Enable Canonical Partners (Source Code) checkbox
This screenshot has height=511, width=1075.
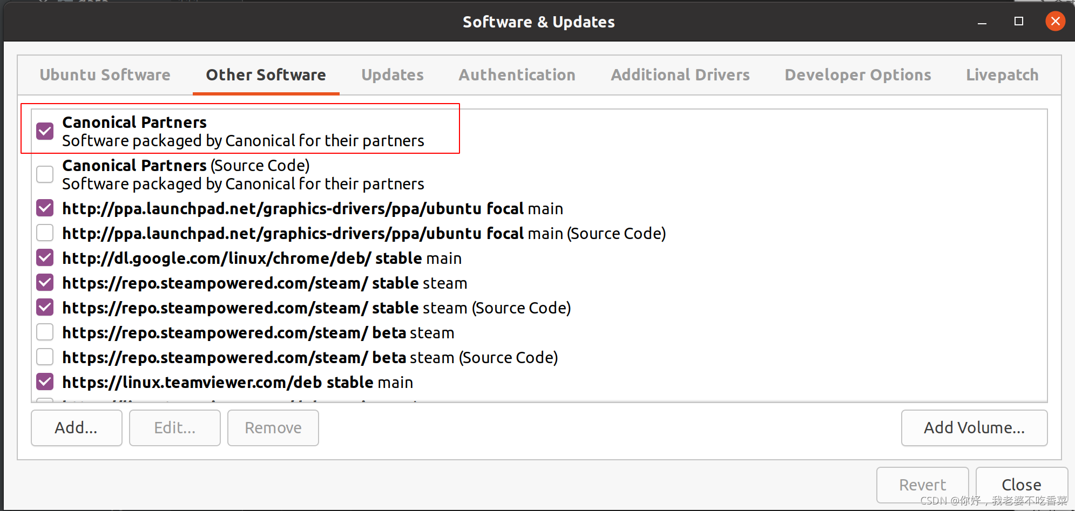45,174
